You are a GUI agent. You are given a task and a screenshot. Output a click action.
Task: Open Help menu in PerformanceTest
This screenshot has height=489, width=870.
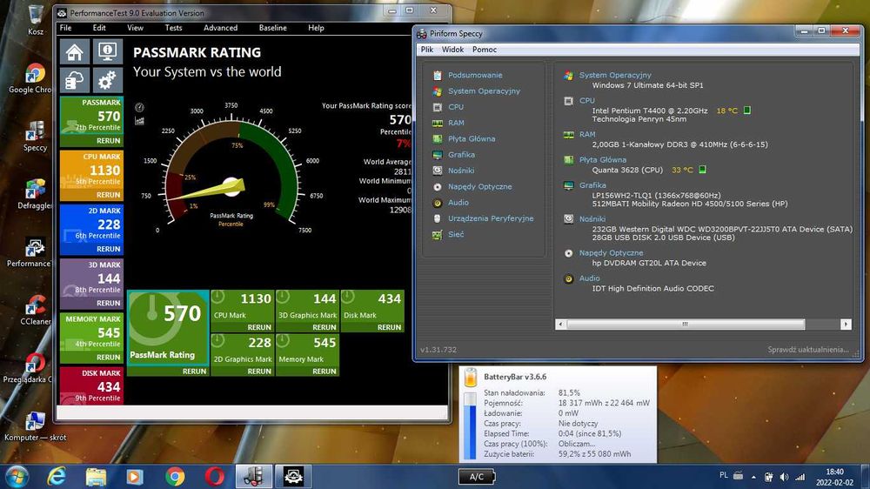coord(316,28)
